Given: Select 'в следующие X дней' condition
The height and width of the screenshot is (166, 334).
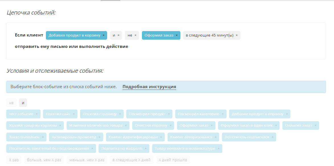Looking at the screenshot, I should (x=131, y=160).
